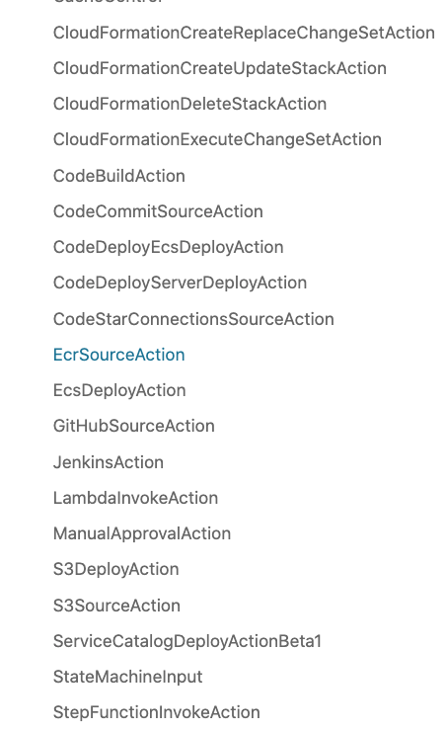Select ManualApprovalAction item
446x730 pixels.
(x=142, y=534)
